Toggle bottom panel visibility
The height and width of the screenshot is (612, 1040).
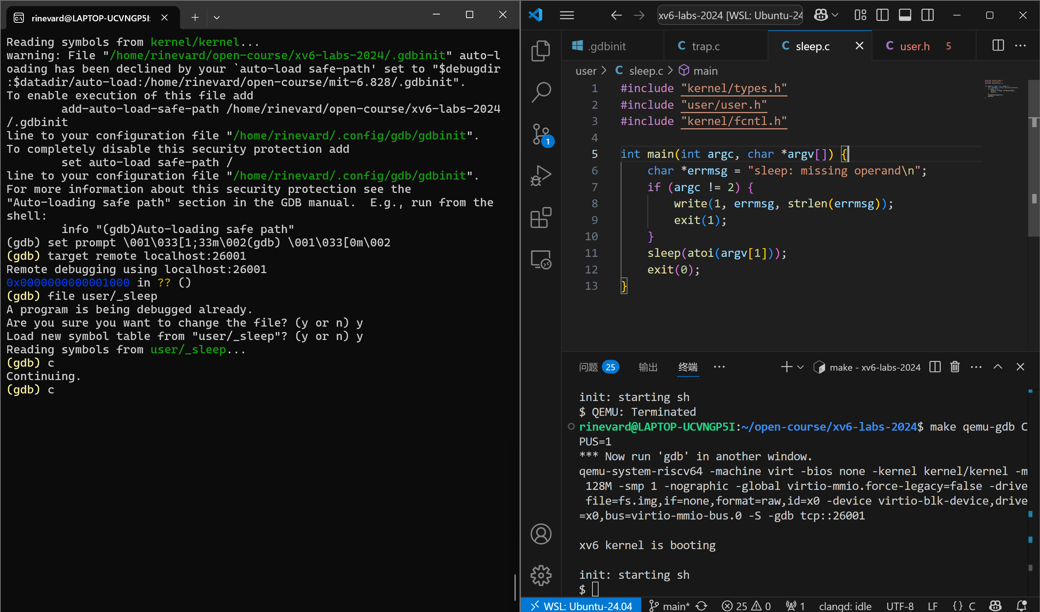click(905, 15)
